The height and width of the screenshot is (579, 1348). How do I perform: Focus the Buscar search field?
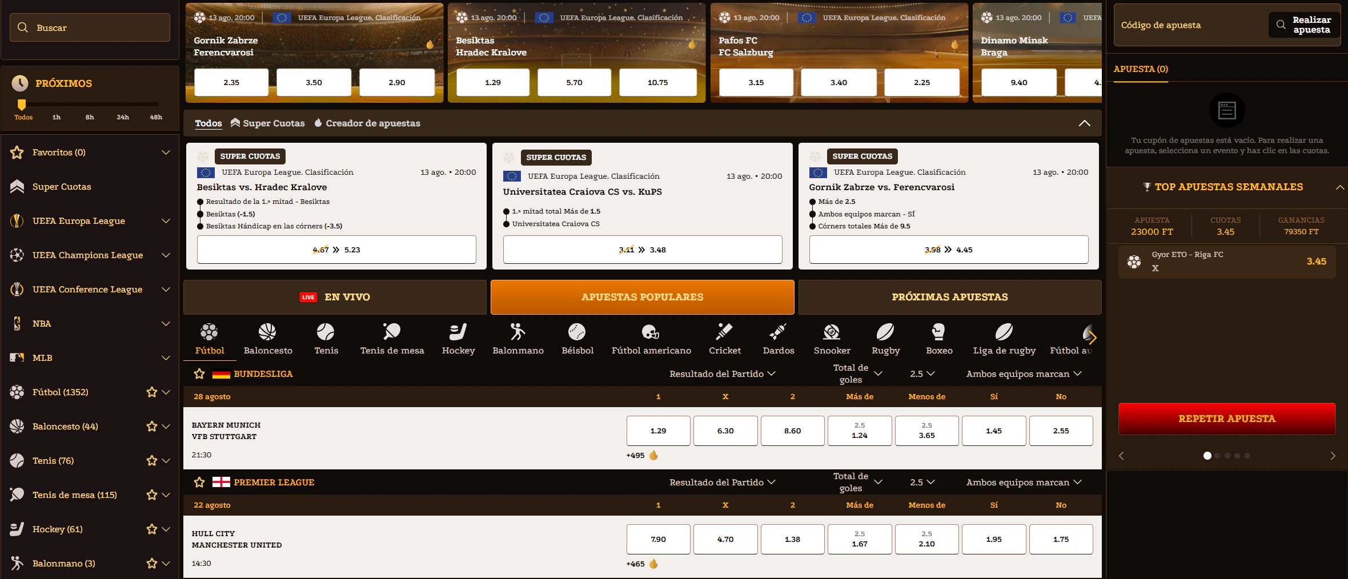click(90, 27)
